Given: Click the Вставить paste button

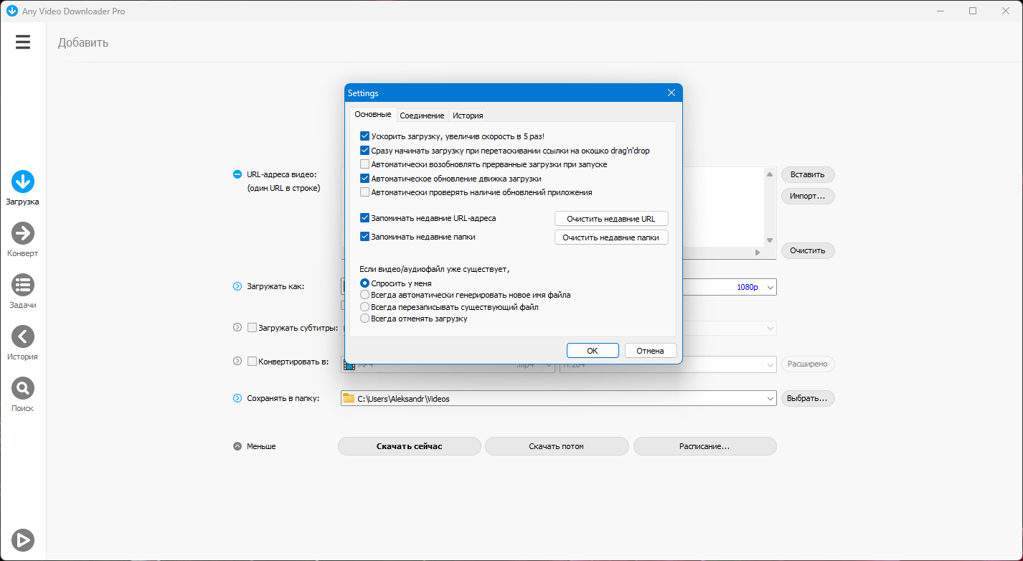Looking at the screenshot, I should click(x=808, y=174).
